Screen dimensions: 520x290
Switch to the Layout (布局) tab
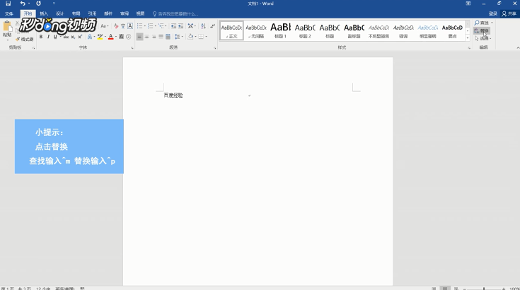(x=76, y=13)
